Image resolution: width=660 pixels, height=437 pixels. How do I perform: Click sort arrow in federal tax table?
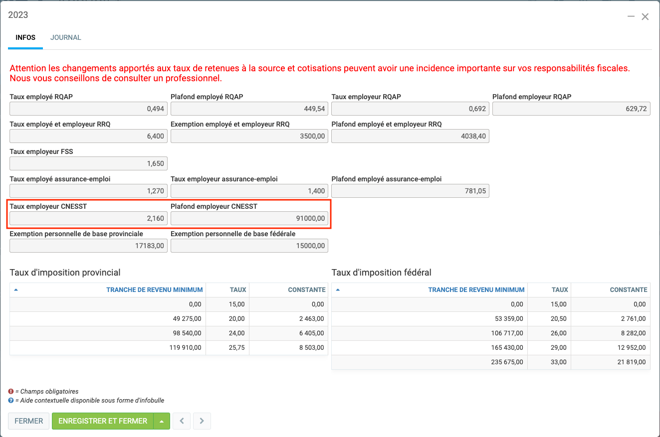(x=338, y=290)
